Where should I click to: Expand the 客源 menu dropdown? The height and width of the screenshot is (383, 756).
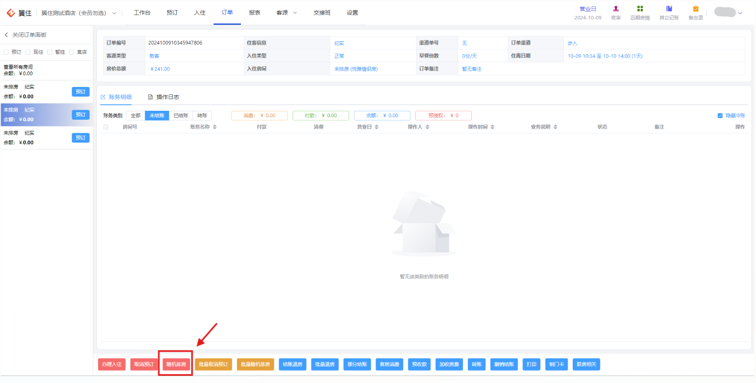(295, 13)
